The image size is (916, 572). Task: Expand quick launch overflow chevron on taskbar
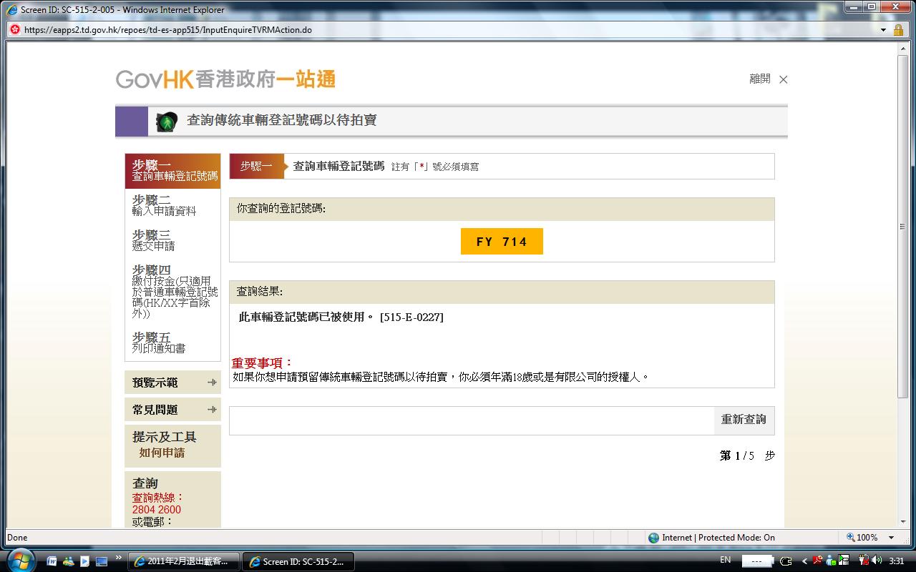point(118,558)
